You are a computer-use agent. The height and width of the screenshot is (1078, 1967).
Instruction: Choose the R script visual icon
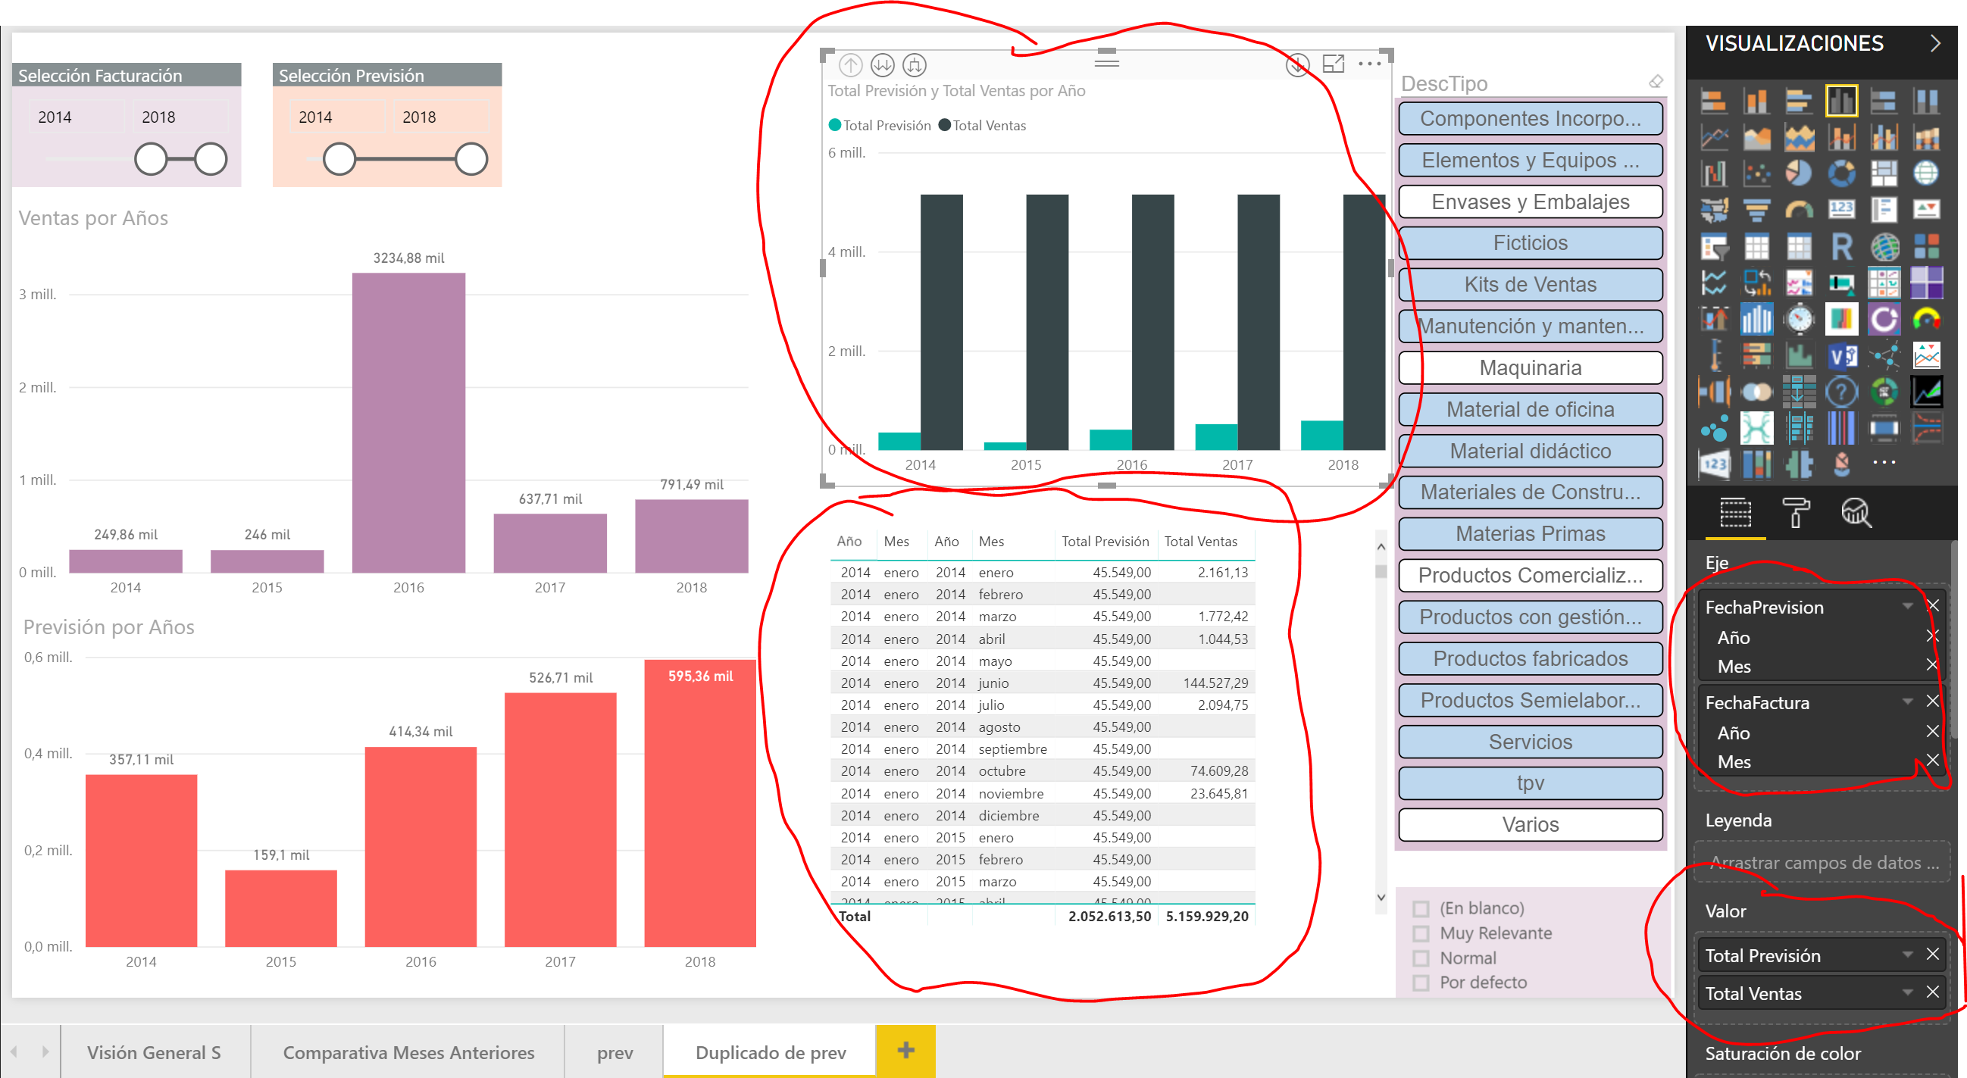(1841, 247)
